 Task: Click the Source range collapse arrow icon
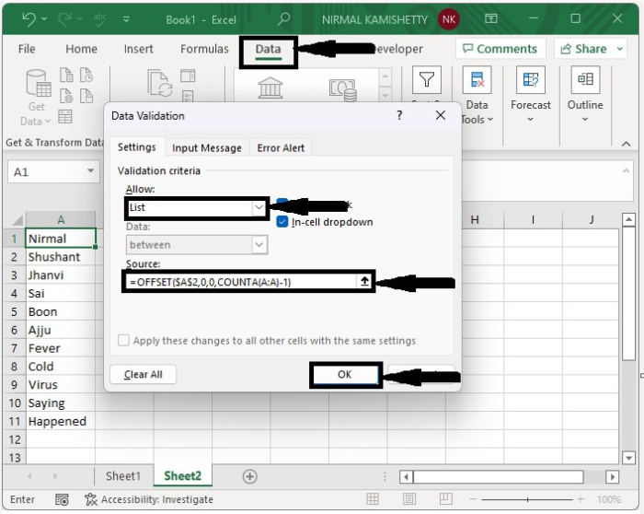pos(364,282)
